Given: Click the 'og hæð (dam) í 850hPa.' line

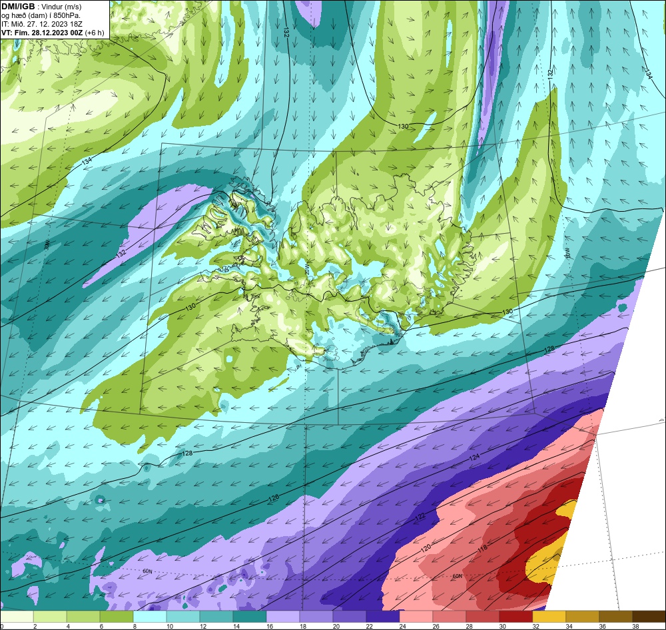Looking at the screenshot, I should click(41, 16).
